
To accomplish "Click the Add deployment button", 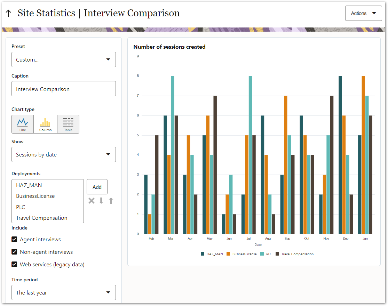I will 97,187.
